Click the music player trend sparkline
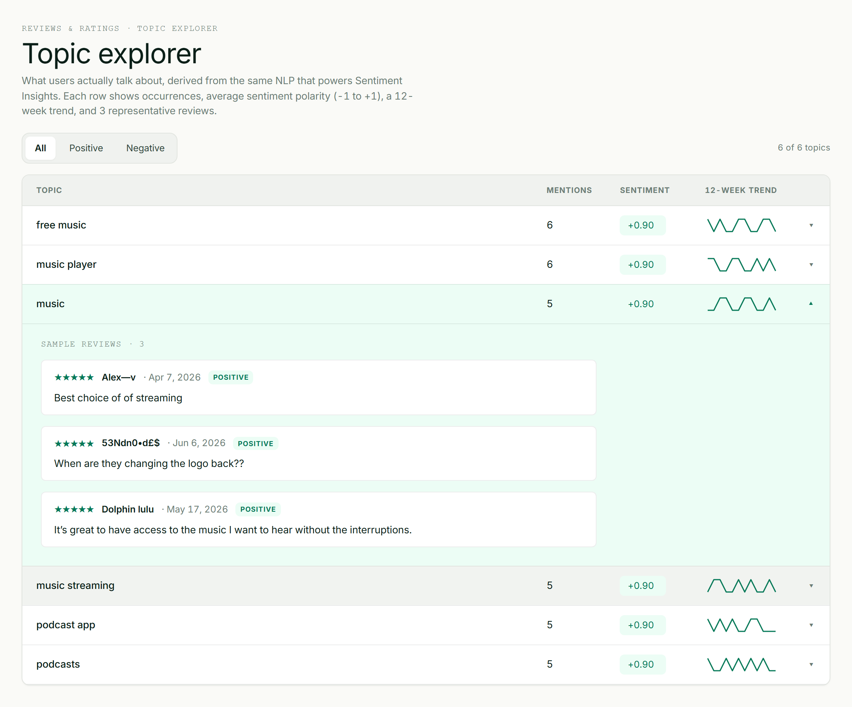Screen dimensions: 852x707 click(x=741, y=265)
